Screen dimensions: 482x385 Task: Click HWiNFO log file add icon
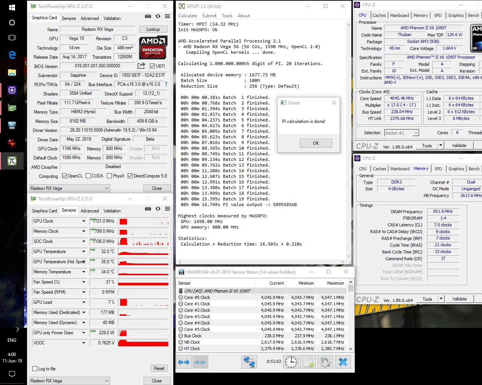click(308, 362)
